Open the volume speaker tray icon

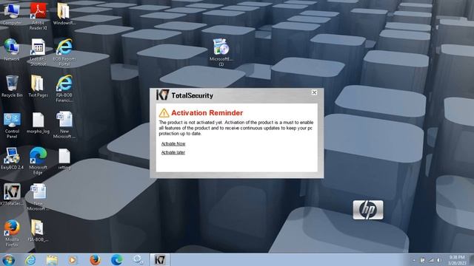click(438, 260)
